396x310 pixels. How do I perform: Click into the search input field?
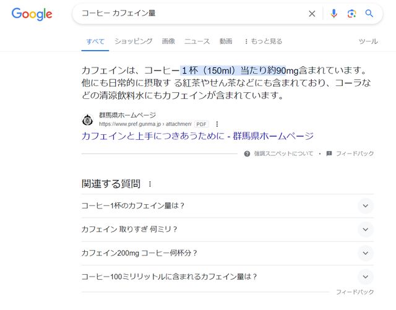click(x=186, y=14)
